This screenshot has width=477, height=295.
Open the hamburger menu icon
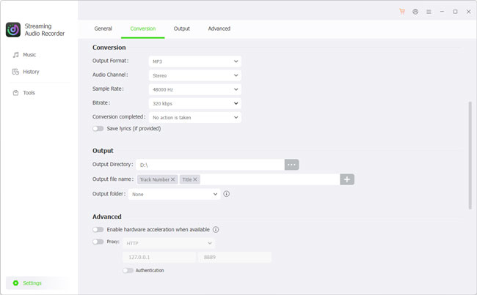pos(429,12)
